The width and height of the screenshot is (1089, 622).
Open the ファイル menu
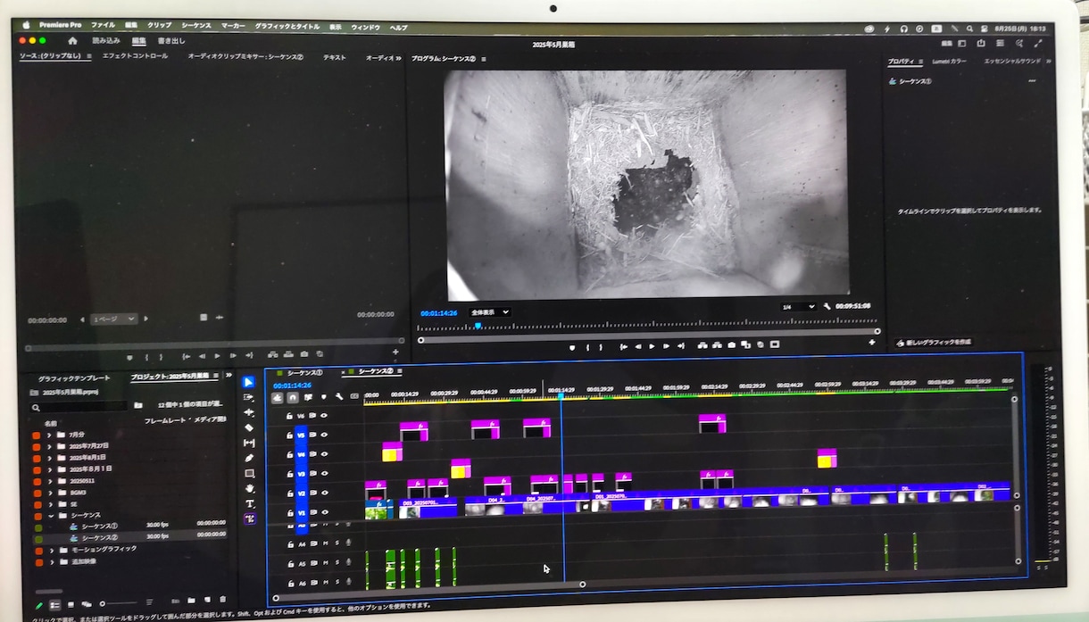[x=103, y=25]
